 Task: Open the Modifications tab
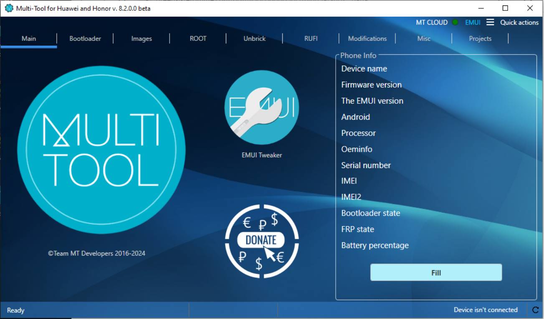(367, 38)
